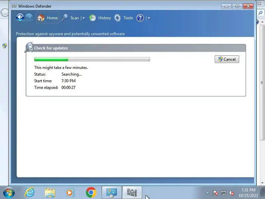Click the 'Check for updates' heading
265x199 pixels.
(x=51, y=48)
